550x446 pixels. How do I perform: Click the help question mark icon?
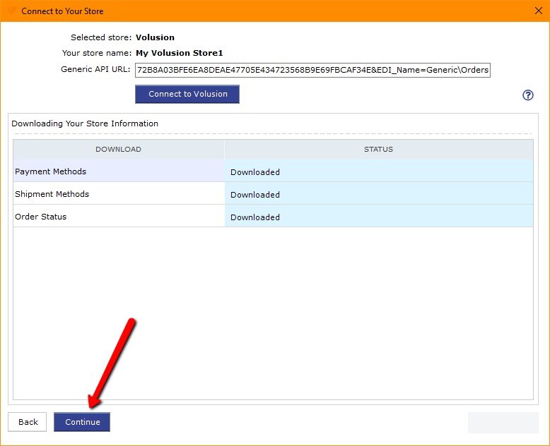[x=528, y=95]
